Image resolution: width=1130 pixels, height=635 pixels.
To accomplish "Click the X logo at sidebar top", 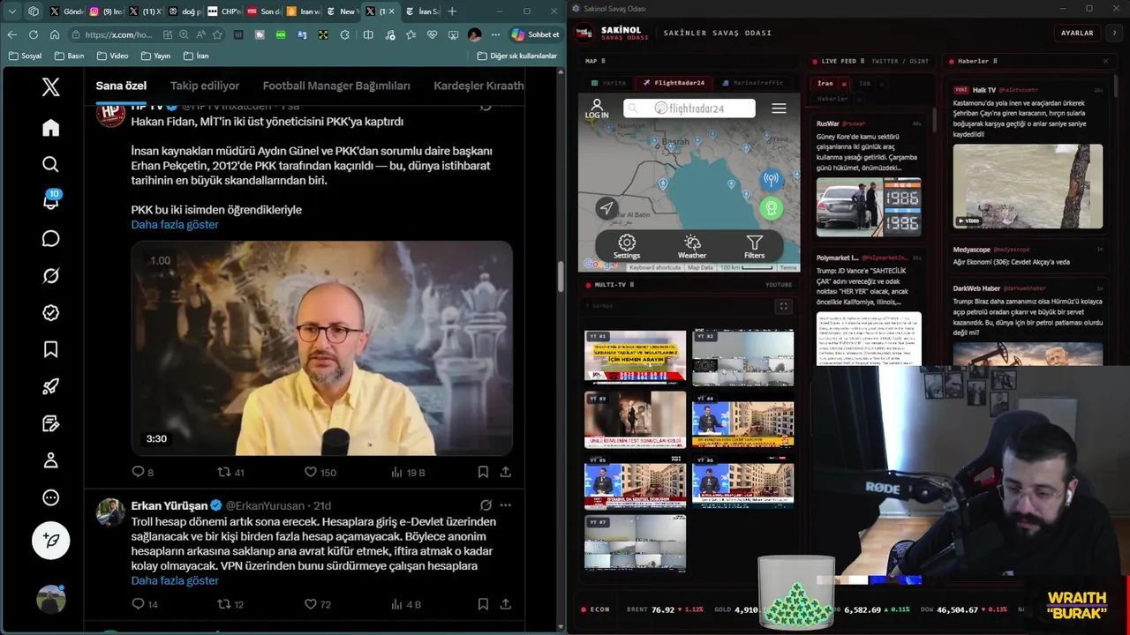I will [x=50, y=86].
